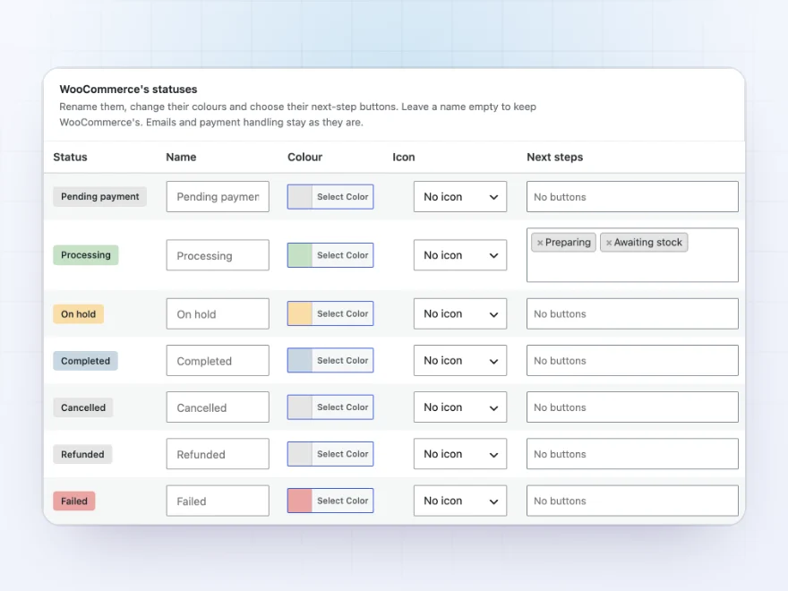The height and width of the screenshot is (591, 788).
Task: Click the Status column header
Action: [71, 157]
